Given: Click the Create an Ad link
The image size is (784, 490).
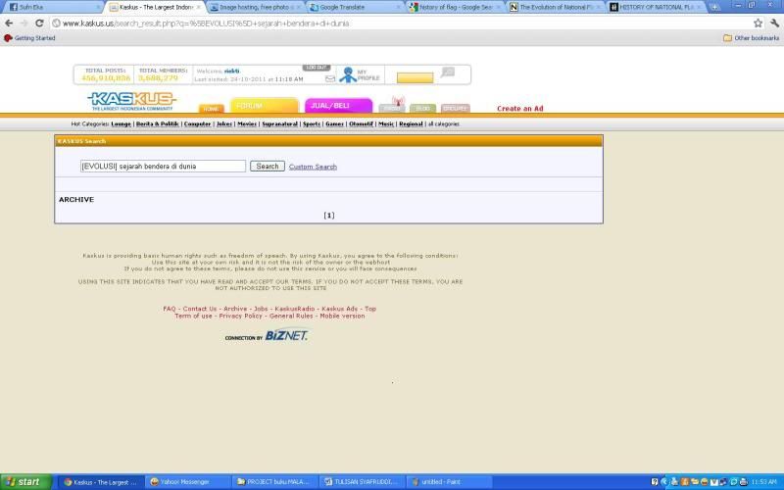Looking at the screenshot, I should coord(520,108).
